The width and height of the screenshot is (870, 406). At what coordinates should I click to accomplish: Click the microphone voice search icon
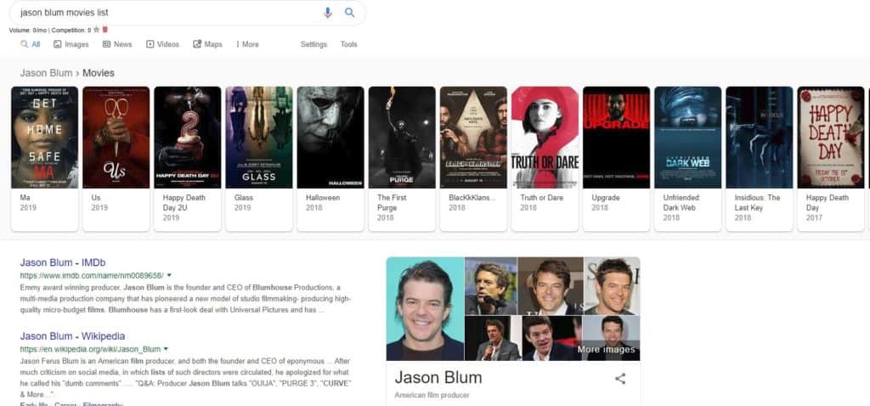(328, 13)
